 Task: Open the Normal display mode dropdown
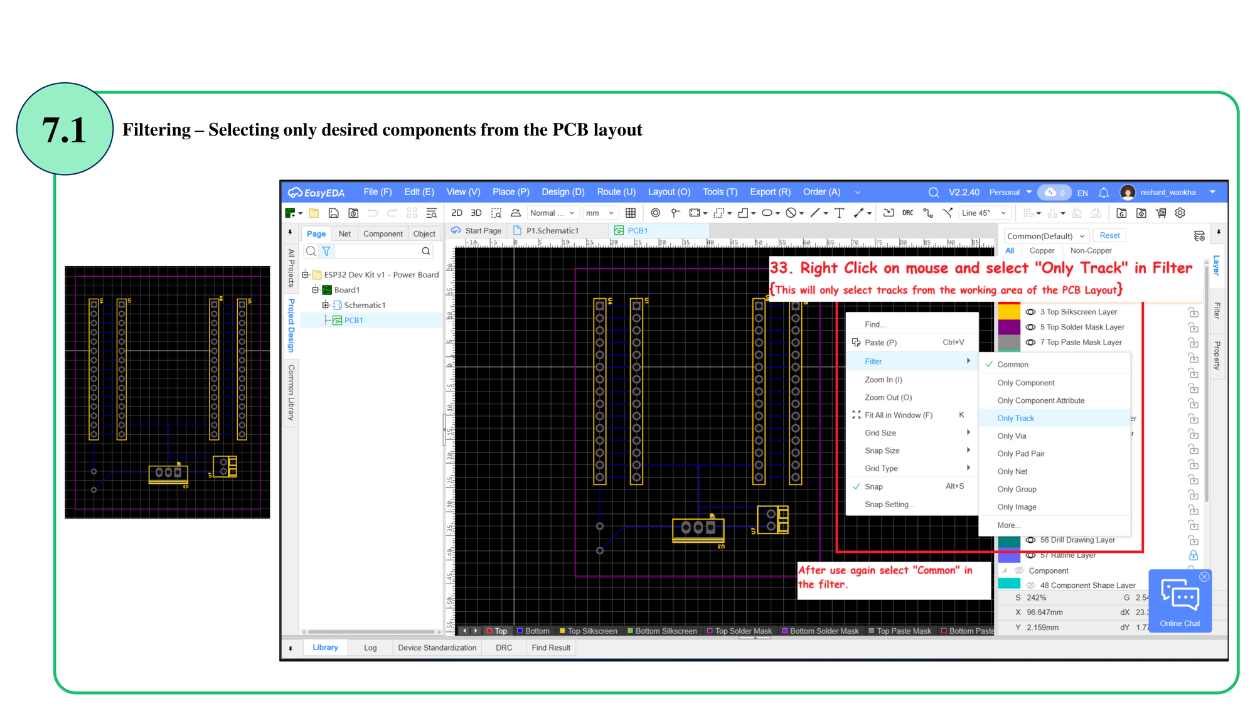click(x=552, y=213)
